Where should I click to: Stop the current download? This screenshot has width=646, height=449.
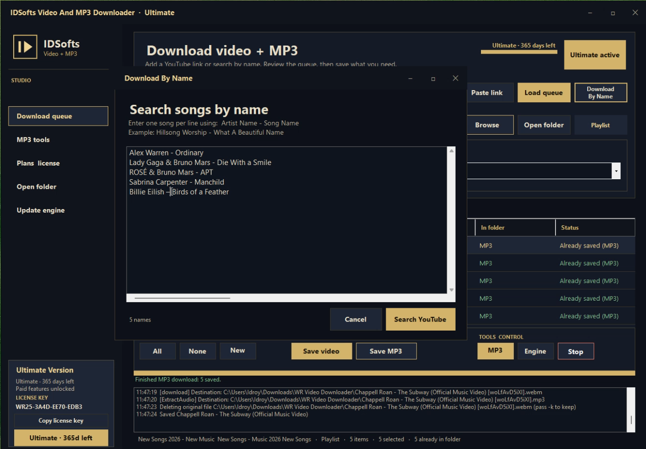point(576,351)
